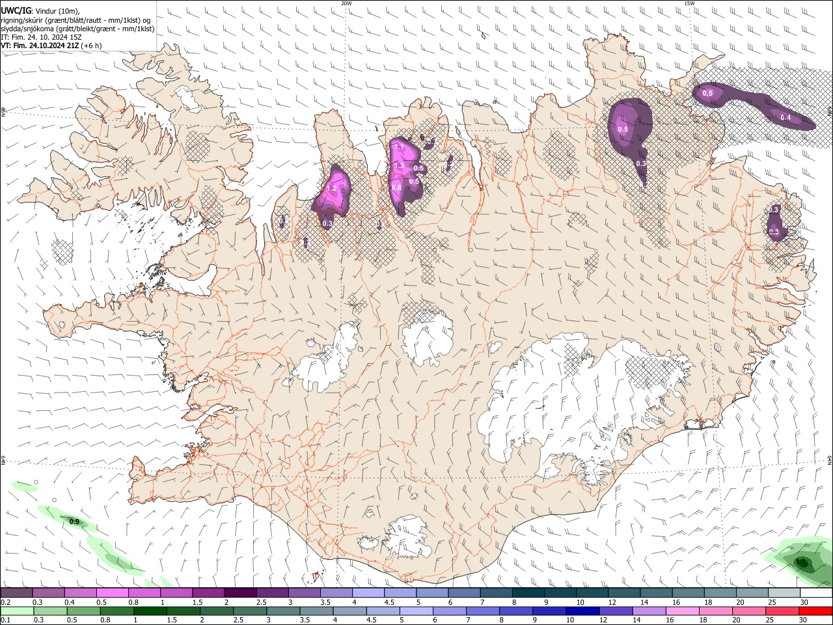Viewport: 833px width, 625px height.
Task: Click the darkest purple 2 swatch in snow legend
Action: tap(240, 593)
